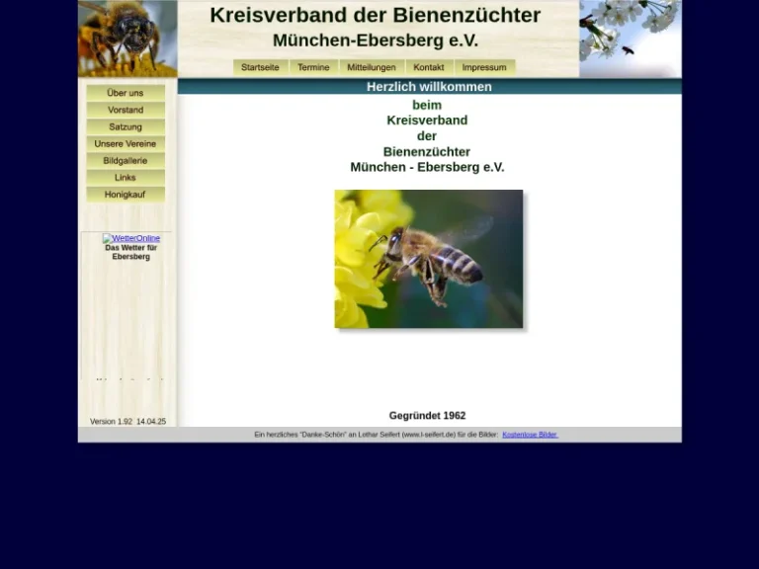
Task: Click the Kreisverband der Bienenzüchter title
Action: pyautogui.click(x=376, y=15)
